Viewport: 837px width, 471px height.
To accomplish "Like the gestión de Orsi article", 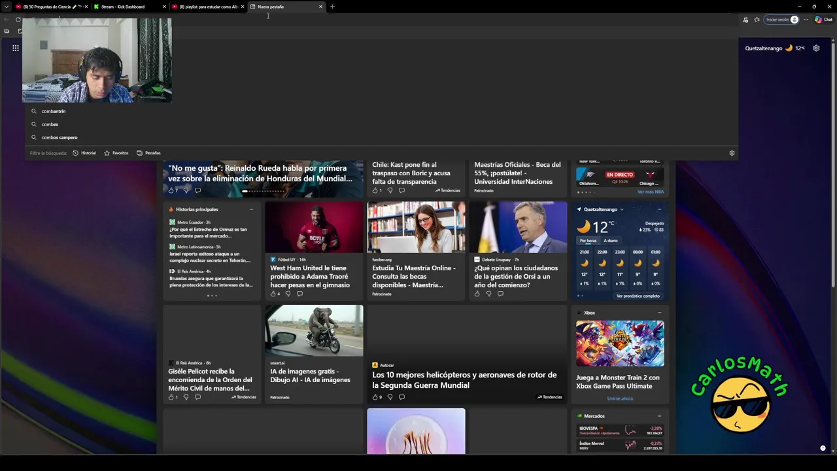I will (x=477, y=294).
